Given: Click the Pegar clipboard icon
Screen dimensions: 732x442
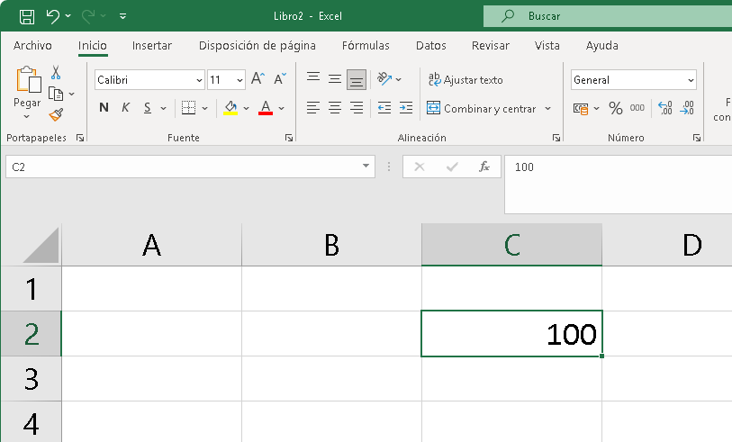Looking at the screenshot, I should click(x=28, y=79).
